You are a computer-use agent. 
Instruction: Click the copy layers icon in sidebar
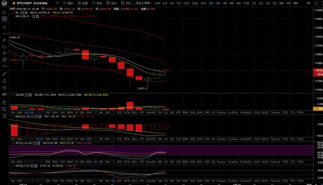[x=5, y=102]
